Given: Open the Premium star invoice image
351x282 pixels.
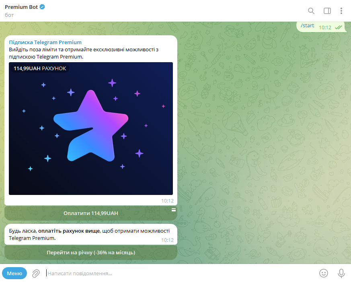Looking at the screenshot, I should [91, 129].
